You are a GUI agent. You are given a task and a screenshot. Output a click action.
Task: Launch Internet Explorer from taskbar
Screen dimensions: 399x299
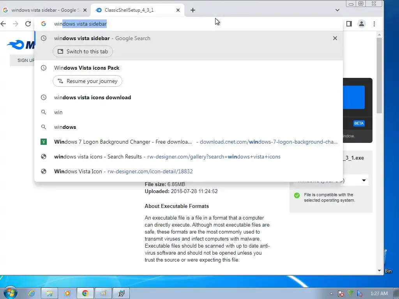[32, 293]
